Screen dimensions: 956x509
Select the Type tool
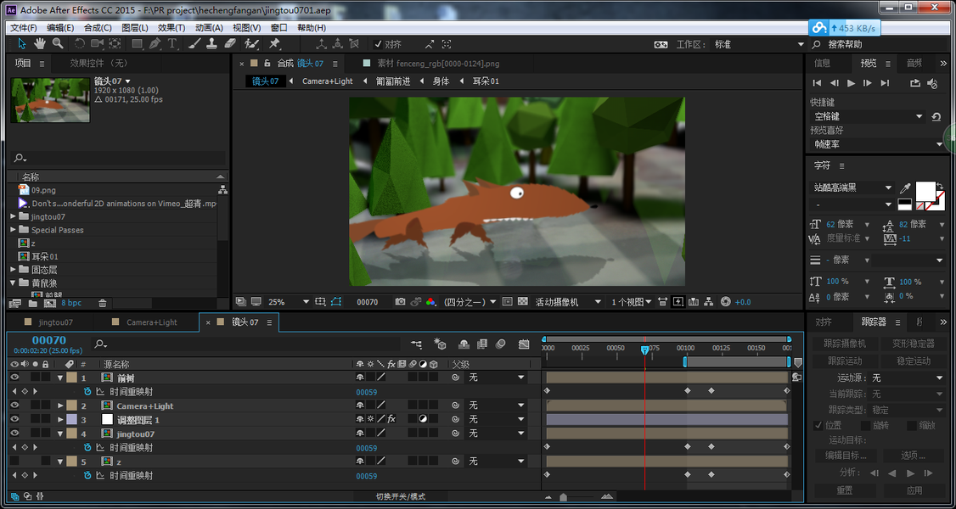pyautogui.click(x=172, y=43)
